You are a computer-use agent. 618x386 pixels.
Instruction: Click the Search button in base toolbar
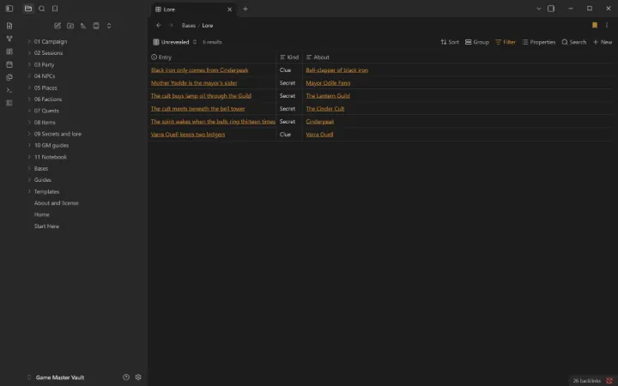[x=574, y=42]
